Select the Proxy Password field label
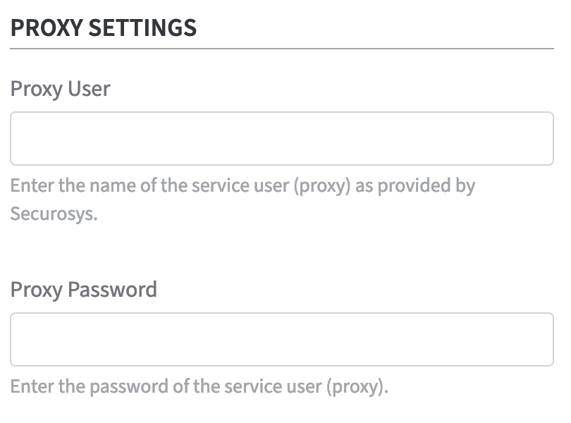This screenshot has height=423, width=571. 84,290
